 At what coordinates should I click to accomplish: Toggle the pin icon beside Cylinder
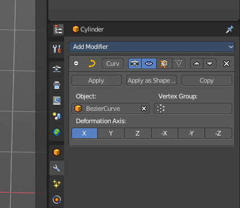(229, 29)
